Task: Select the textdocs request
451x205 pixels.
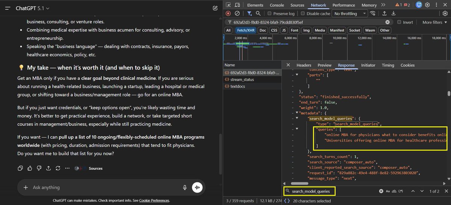Action: tap(252, 87)
